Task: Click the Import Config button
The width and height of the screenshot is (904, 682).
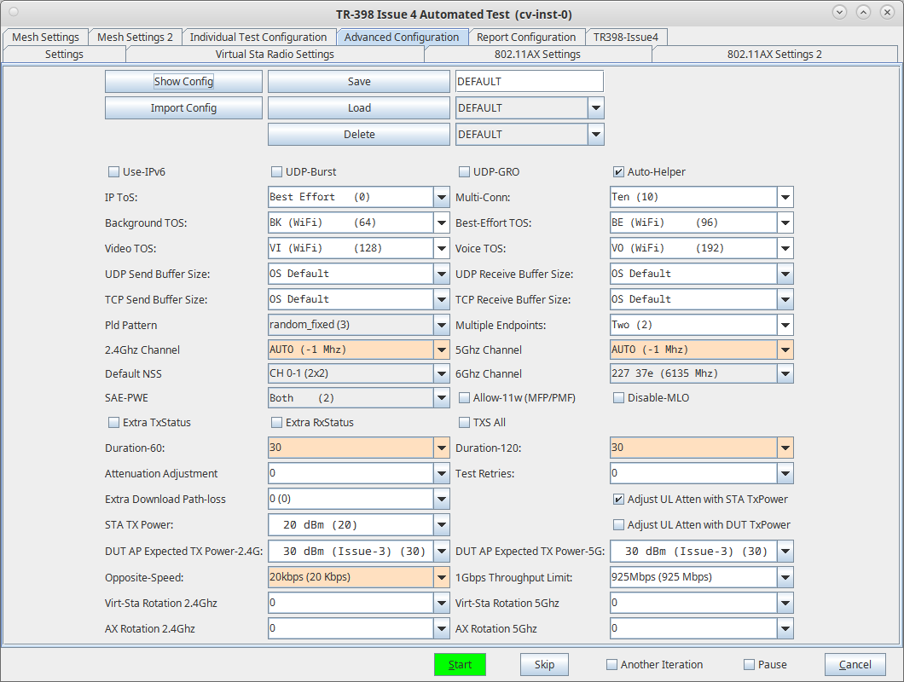Action: [183, 107]
